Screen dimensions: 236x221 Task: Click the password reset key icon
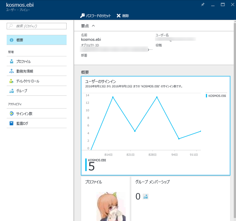point(82,16)
